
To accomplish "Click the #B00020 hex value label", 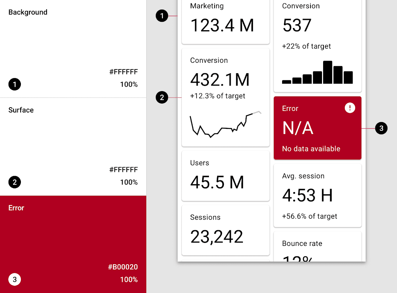I will coord(124,267).
